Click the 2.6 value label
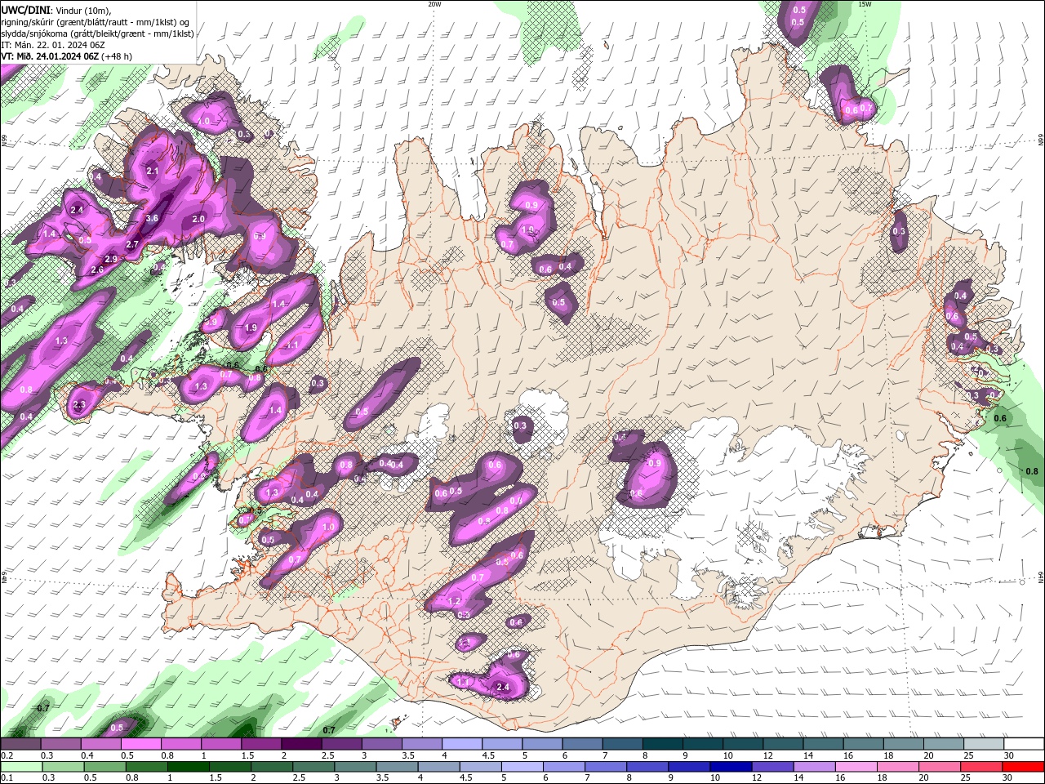Image resolution: width=1045 pixels, height=784 pixels. [x=97, y=270]
